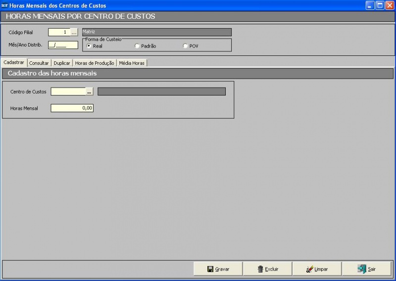Click the eraser icon on Limpar
396x281 pixels.
coord(310,269)
